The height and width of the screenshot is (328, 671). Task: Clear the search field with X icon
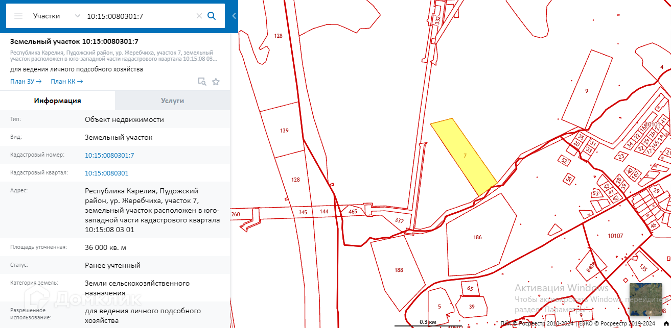click(x=199, y=16)
